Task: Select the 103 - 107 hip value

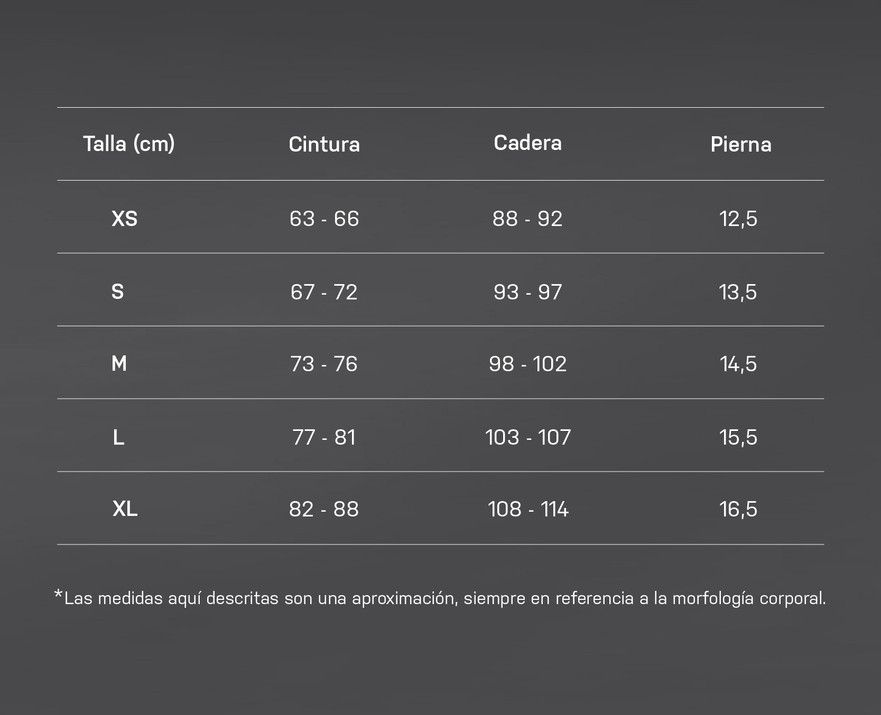Action: (x=528, y=437)
